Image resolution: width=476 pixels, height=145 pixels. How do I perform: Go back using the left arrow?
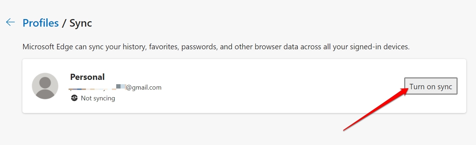pos(10,23)
